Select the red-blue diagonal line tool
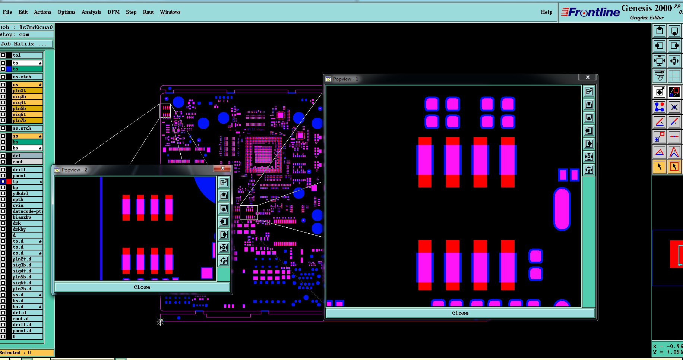 (674, 122)
